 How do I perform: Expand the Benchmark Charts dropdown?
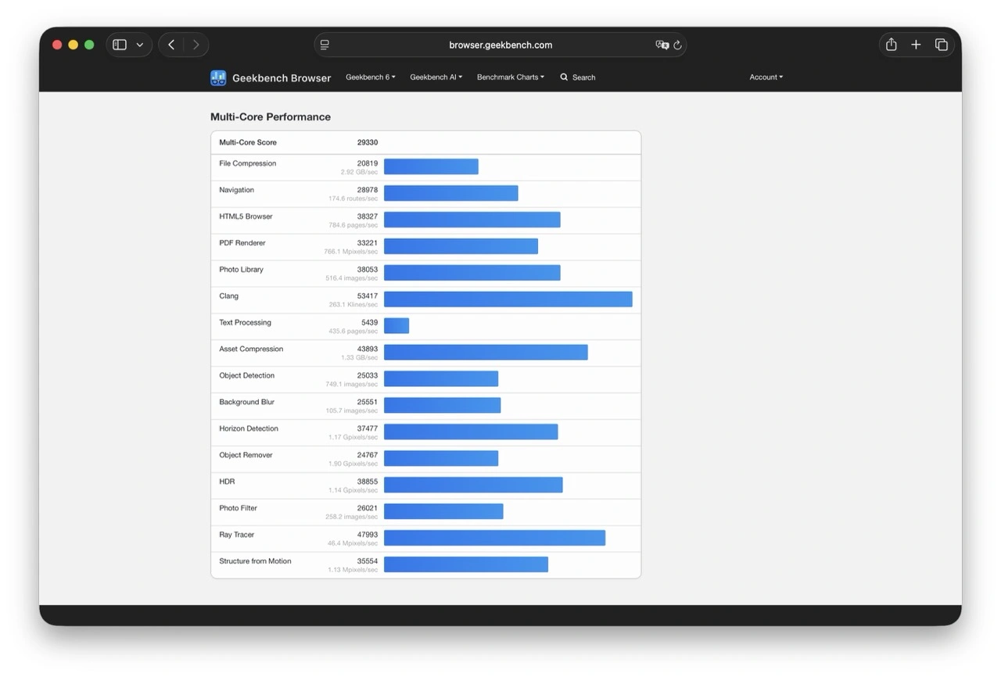pyautogui.click(x=510, y=77)
